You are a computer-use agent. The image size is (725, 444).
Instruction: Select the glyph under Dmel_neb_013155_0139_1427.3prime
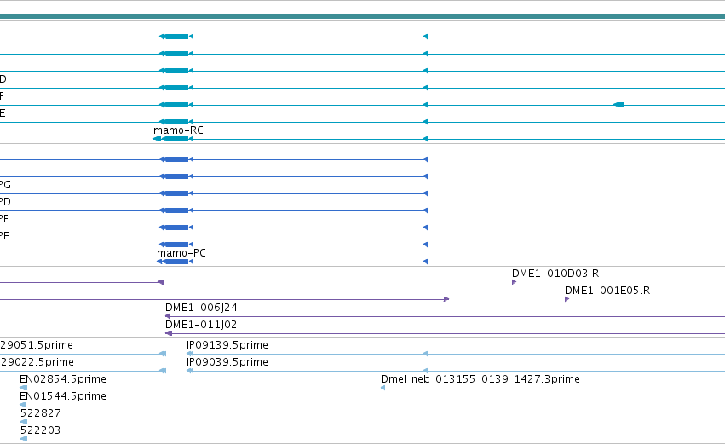383,388
